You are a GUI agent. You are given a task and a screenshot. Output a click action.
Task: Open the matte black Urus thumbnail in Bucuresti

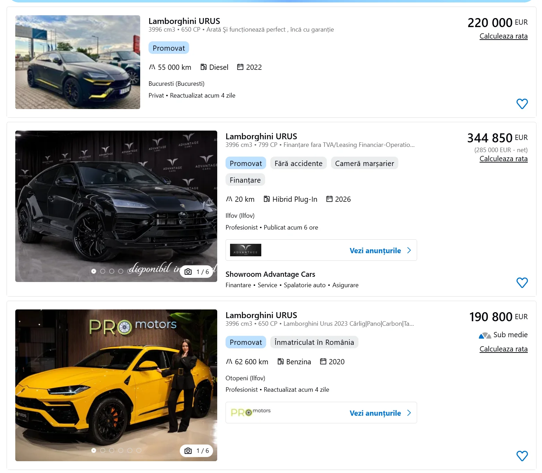(78, 62)
